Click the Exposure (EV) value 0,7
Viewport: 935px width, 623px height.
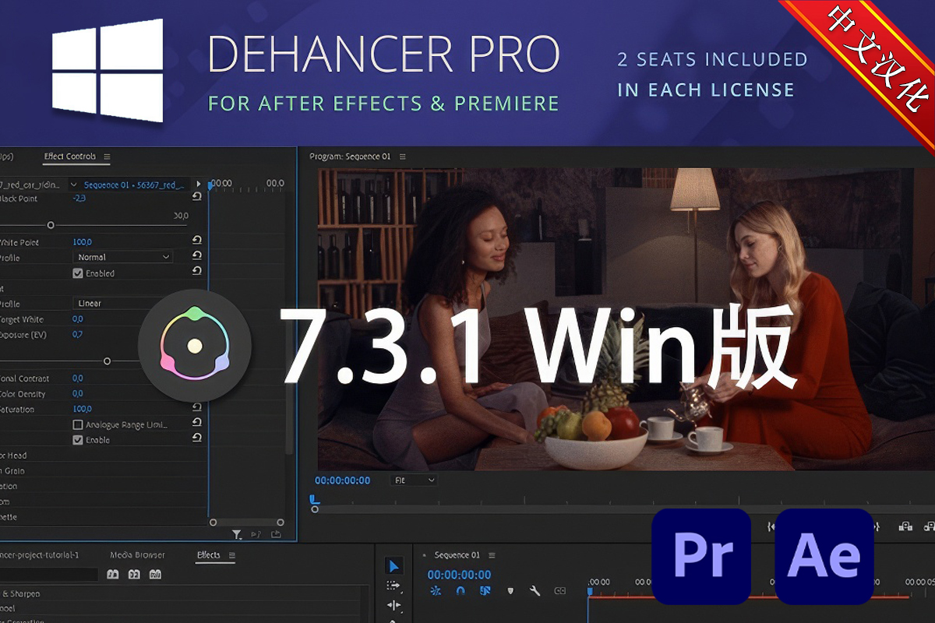[x=77, y=334]
